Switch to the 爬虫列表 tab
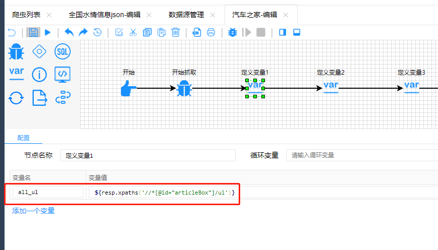 pos(26,15)
